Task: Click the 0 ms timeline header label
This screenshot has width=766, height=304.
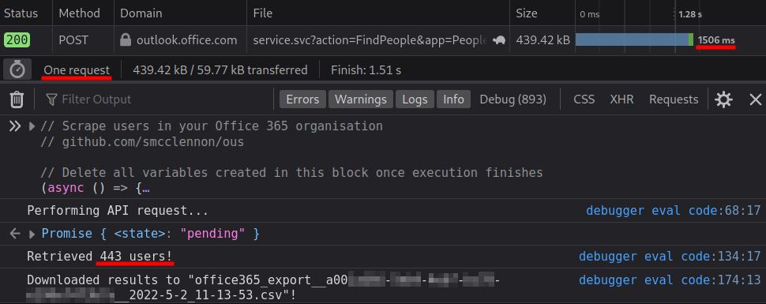Action: 590,14
